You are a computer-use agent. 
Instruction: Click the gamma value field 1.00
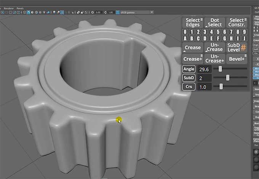111,13
